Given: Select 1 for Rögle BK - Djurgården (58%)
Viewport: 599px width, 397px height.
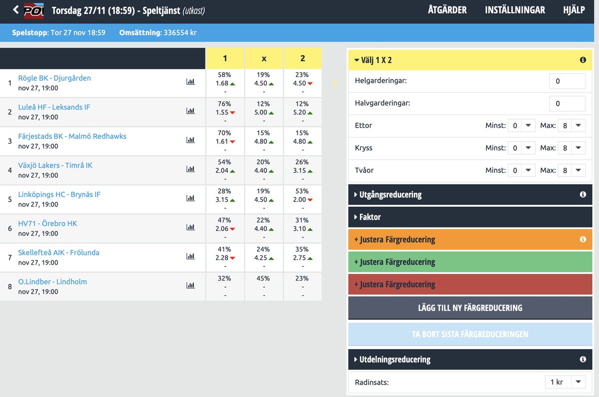Looking at the screenshot, I should [x=225, y=83].
